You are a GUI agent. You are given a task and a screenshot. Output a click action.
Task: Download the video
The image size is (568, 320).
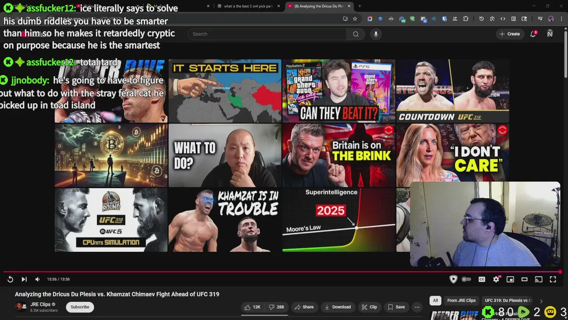click(338, 307)
